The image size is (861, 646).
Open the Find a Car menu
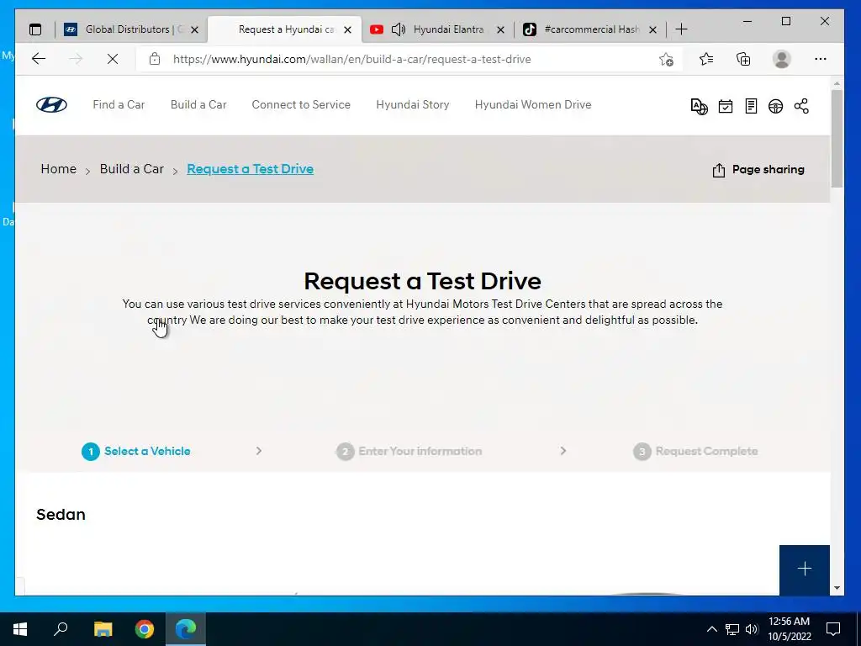point(119,104)
